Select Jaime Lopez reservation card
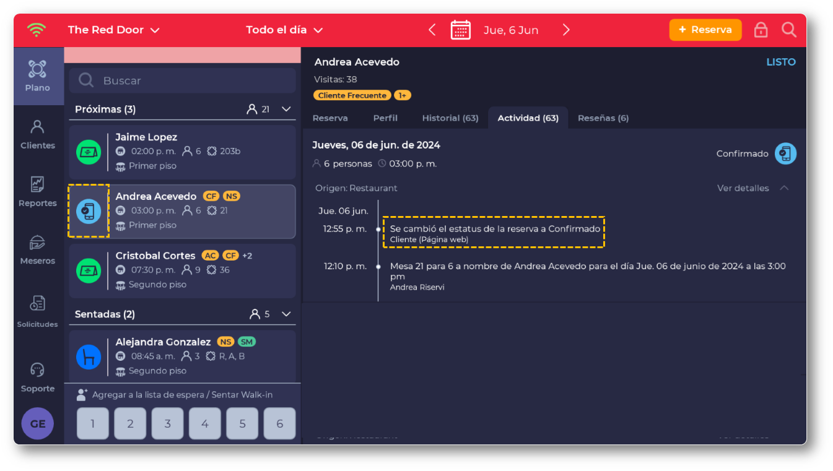833x471 pixels. coord(183,152)
